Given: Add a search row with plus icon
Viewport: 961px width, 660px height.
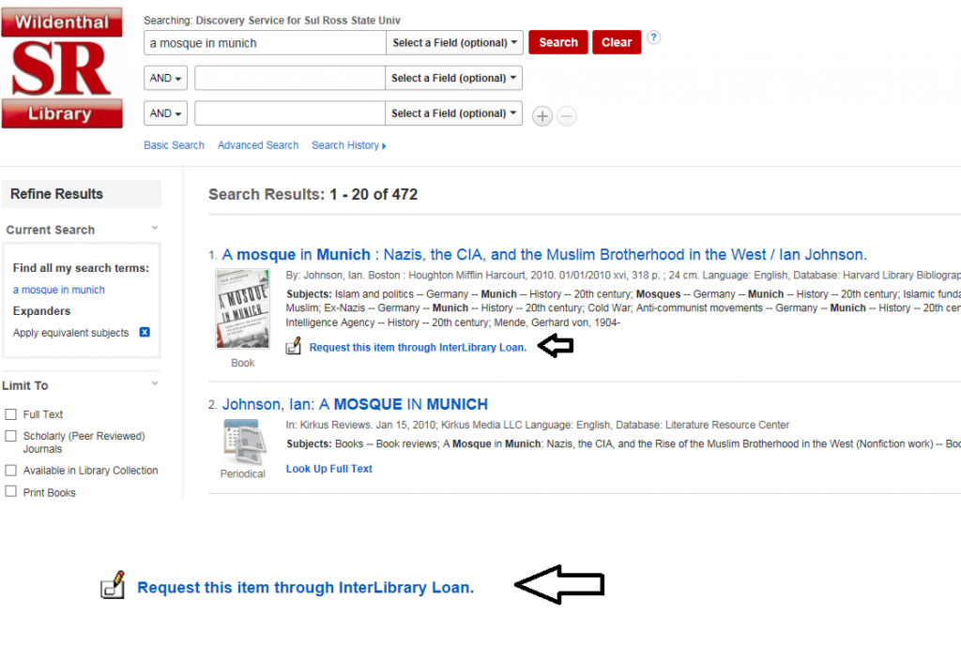Looking at the screenshot, I should coord(542,115).
